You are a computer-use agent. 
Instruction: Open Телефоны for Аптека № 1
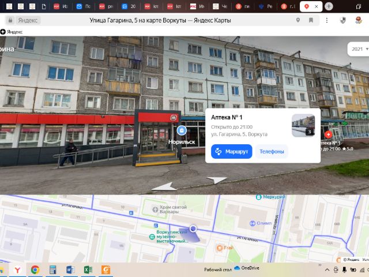click(x=272, y=151)
